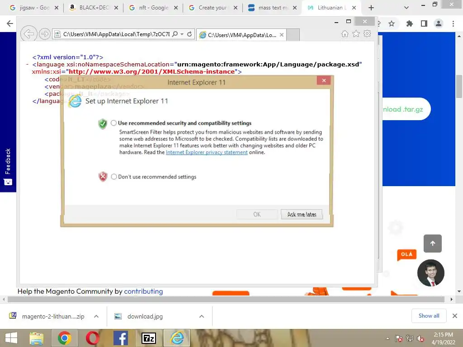This screenshot has width=463, height=347.
Task: Click 'Show all' downloads button
Action: point(429,316)
